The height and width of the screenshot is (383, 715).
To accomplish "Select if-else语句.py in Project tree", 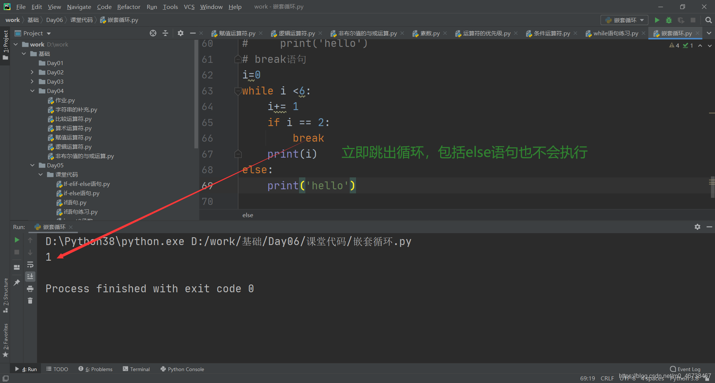I will click(x=81, y=193).
